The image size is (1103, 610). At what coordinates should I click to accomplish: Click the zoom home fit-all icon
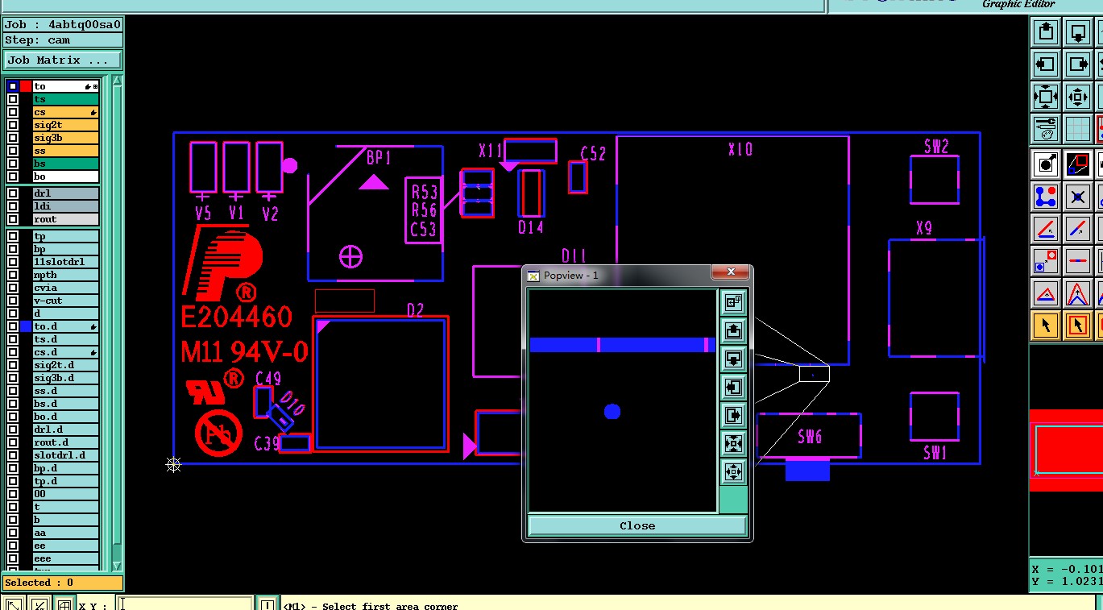click(1046, 97)
